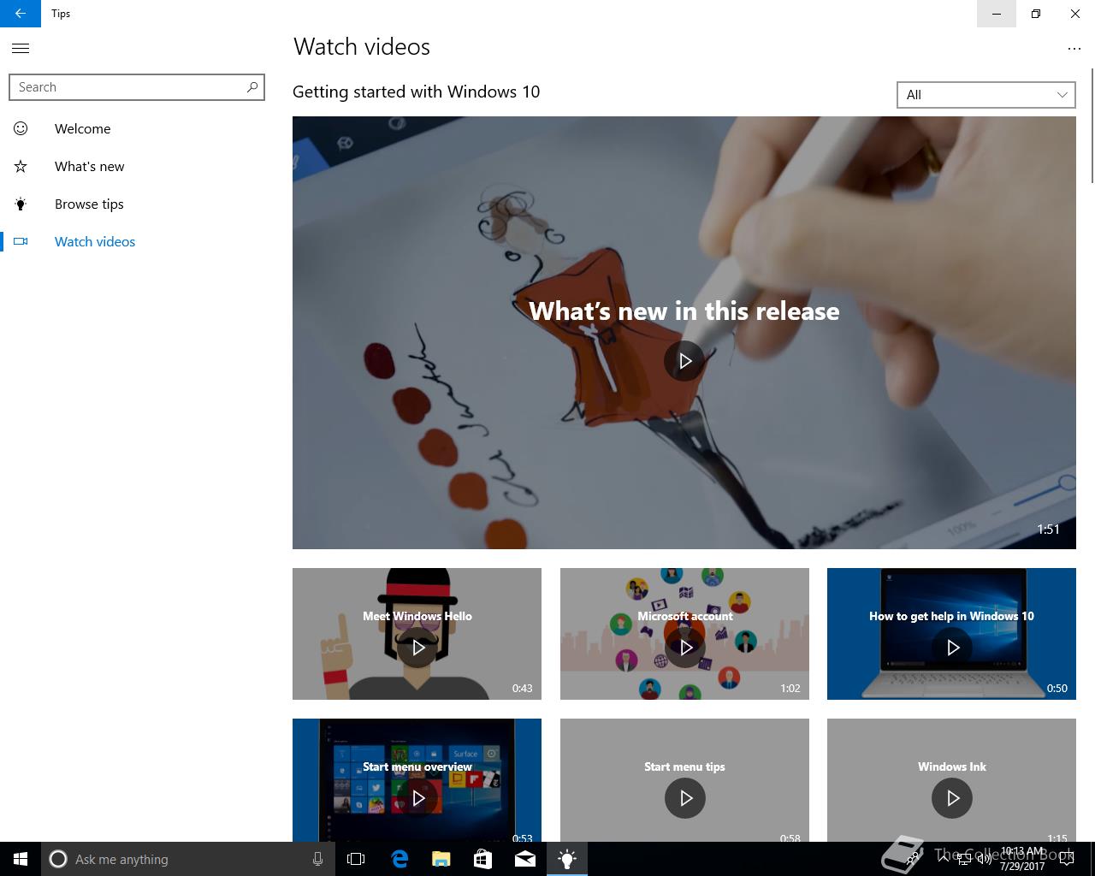Click the Getting started with Windows 10 heading
This screenshot has width=1095, height=876.
416,92
